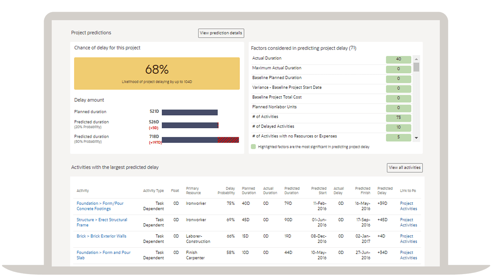The height and width of the screenshot is (280, 493).
Task: Select the 68% chance of delay banner
Action: 157,73
